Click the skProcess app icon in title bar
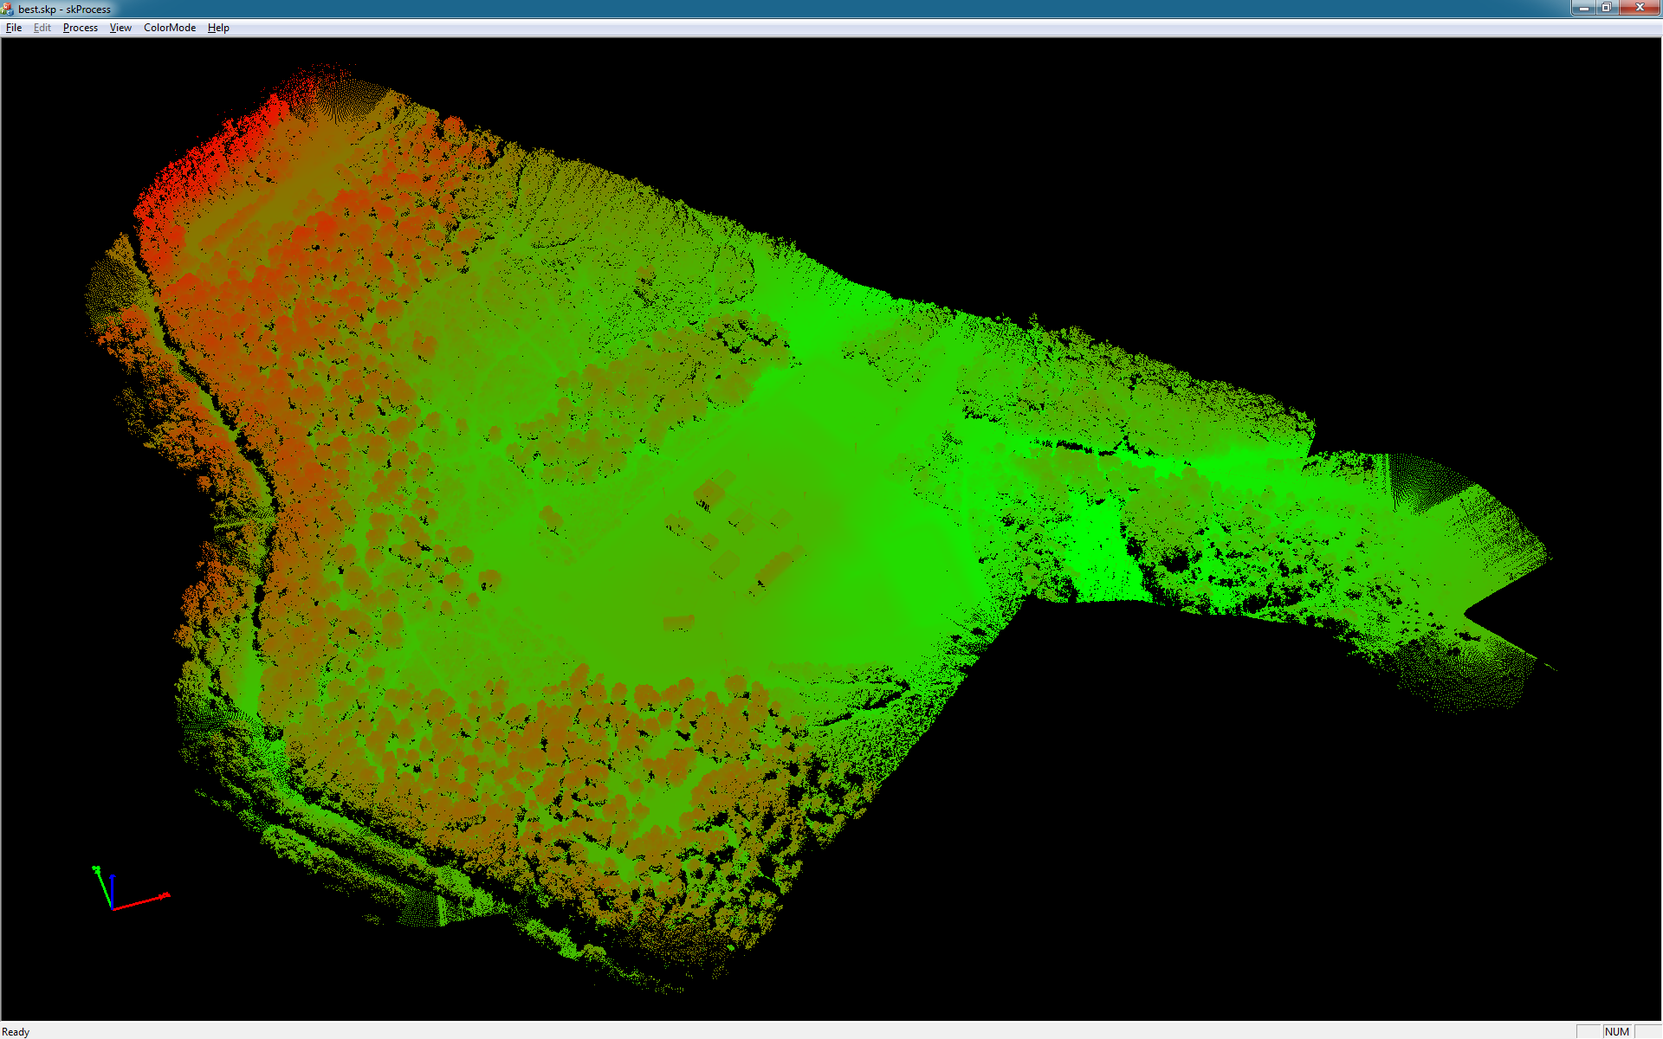1663x1039 pixels. pyautogui.click(x=8, y=9)
